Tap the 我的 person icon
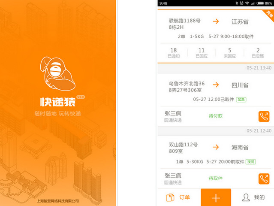 click(x=246, y=197)
